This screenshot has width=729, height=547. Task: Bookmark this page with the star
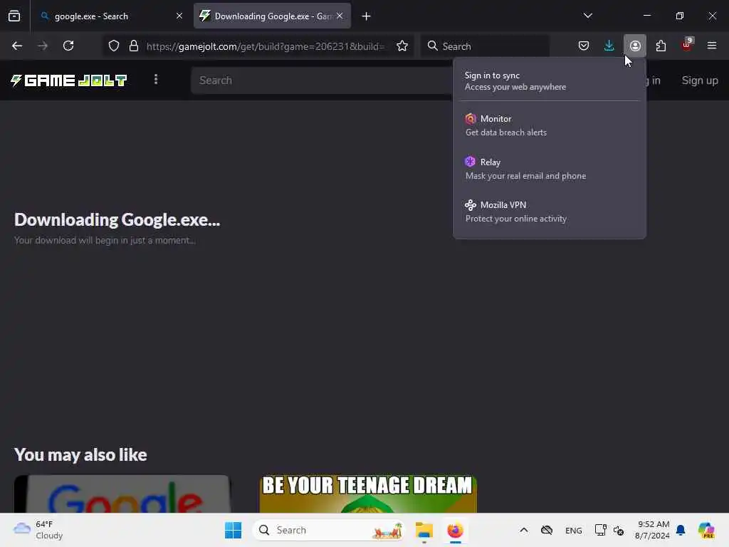pyautogui.click(x=402, y=46)
